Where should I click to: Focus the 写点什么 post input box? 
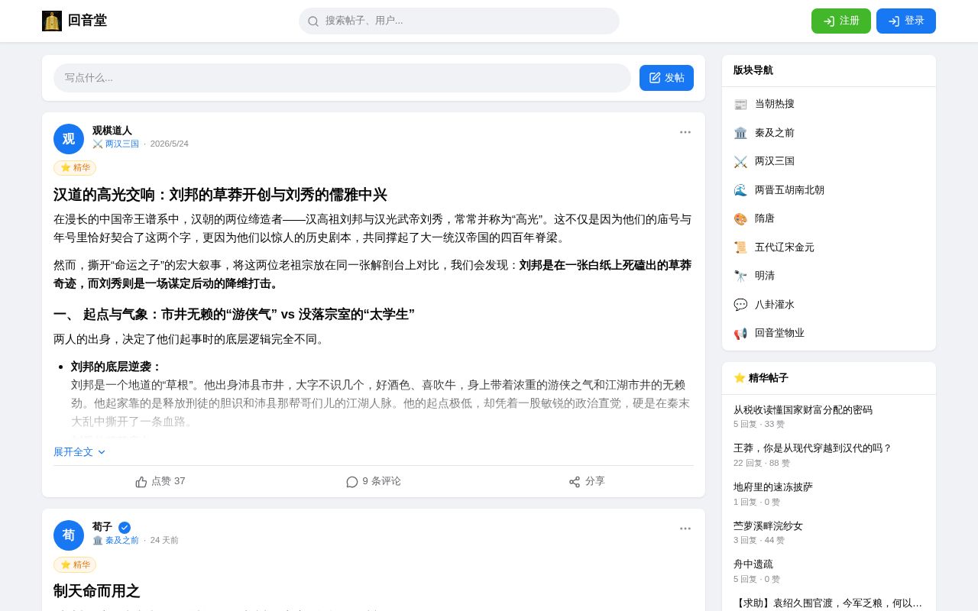point(342,78)
